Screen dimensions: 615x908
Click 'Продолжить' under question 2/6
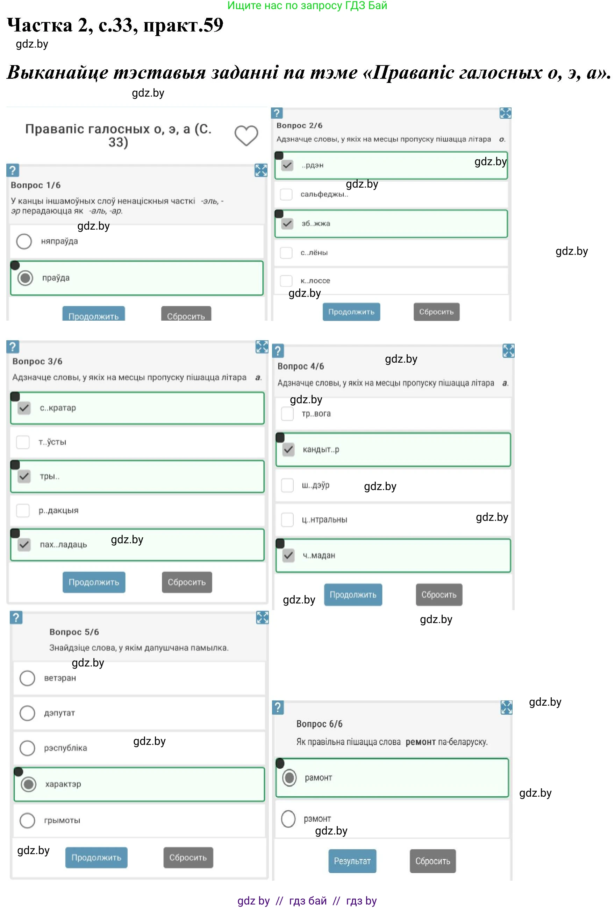pyautogui.click(x=351, y=312)
